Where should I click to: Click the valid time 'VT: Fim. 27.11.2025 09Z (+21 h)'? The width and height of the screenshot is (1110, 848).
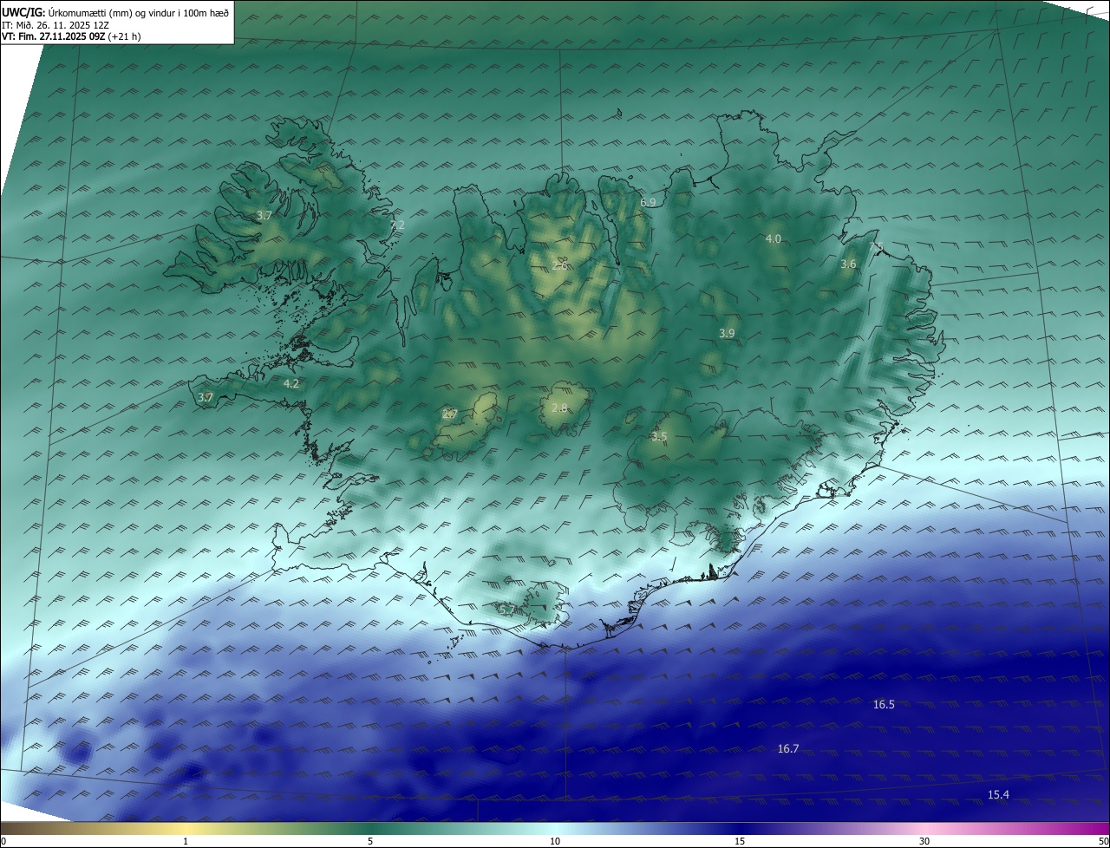coord(71,36)
